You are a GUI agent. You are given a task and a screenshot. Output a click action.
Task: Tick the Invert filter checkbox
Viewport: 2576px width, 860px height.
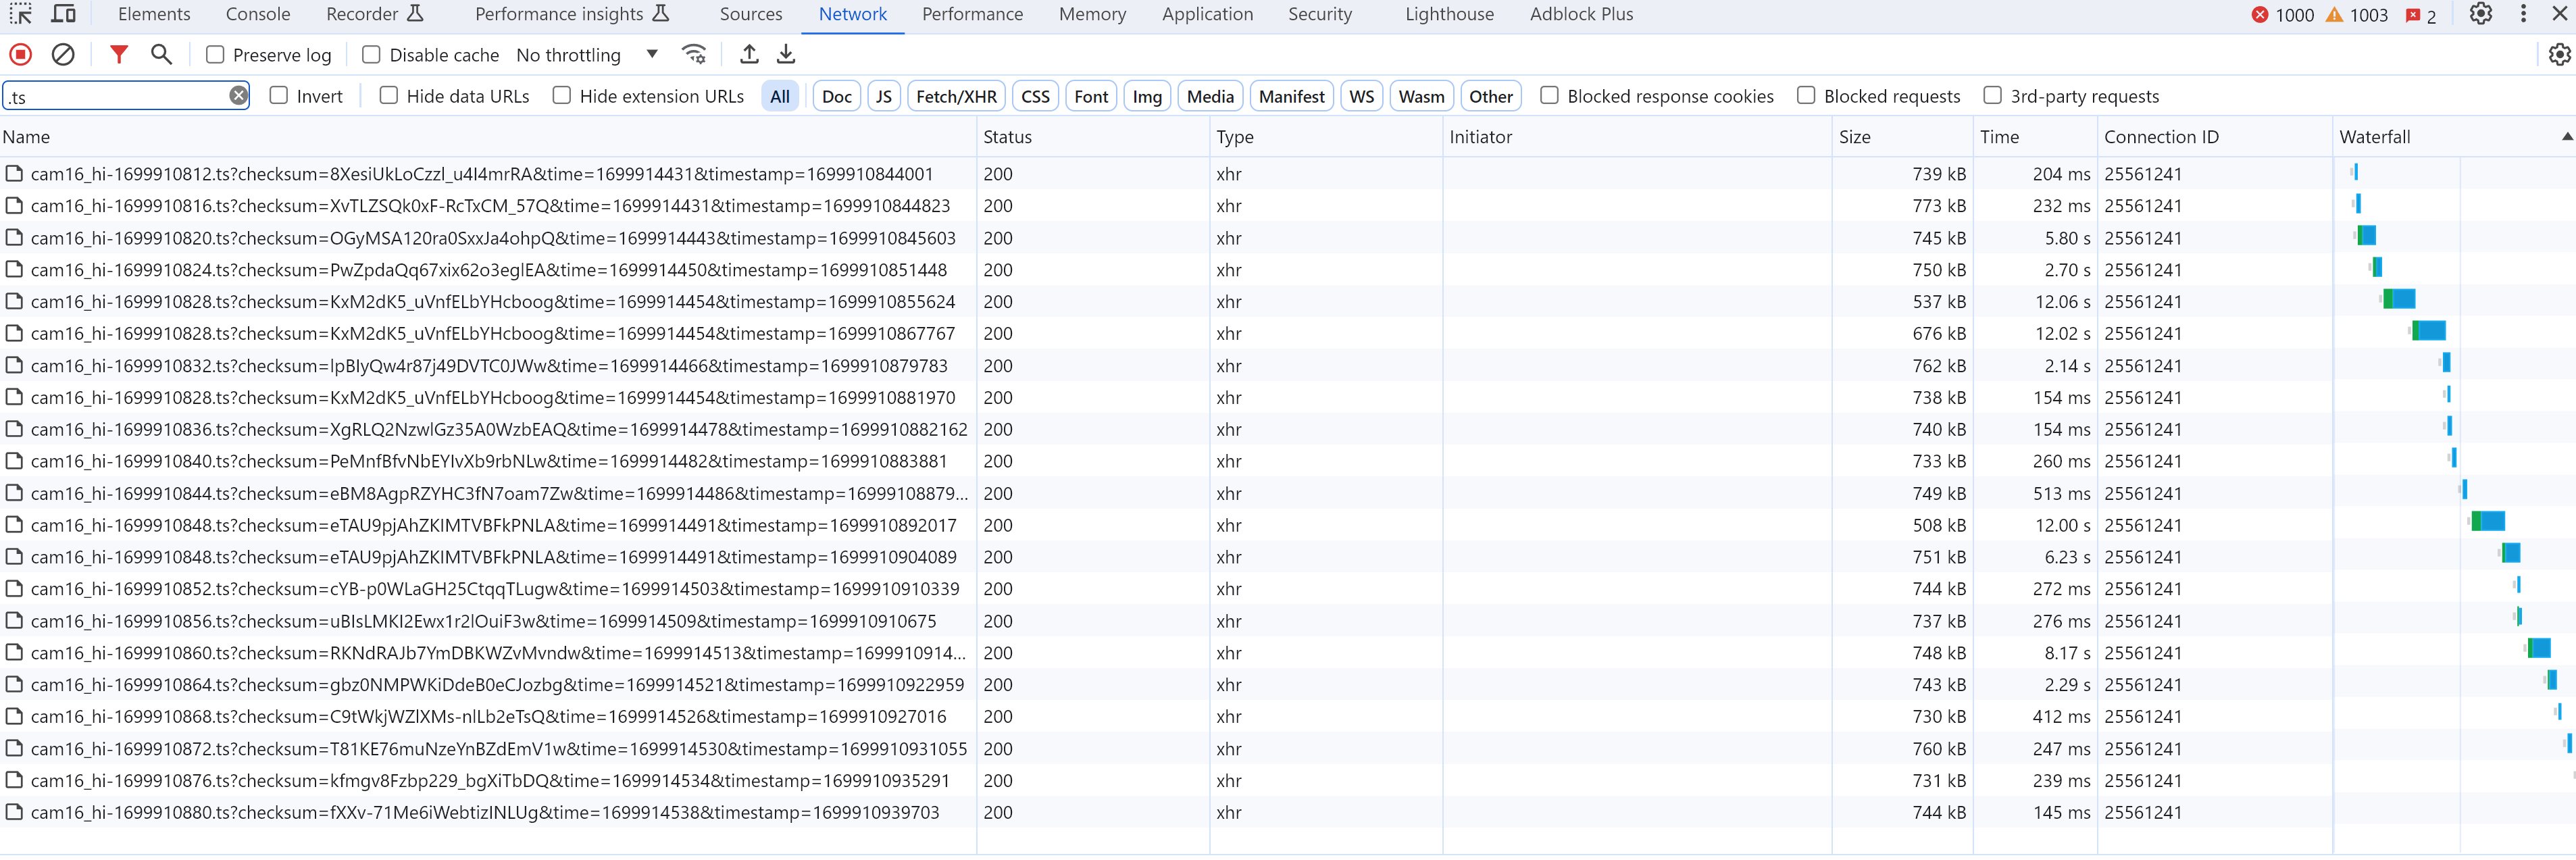tap(279, 96)
